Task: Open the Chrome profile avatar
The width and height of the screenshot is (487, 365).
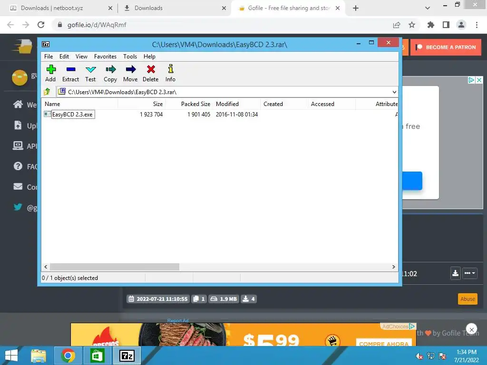Action: point(461,25)
